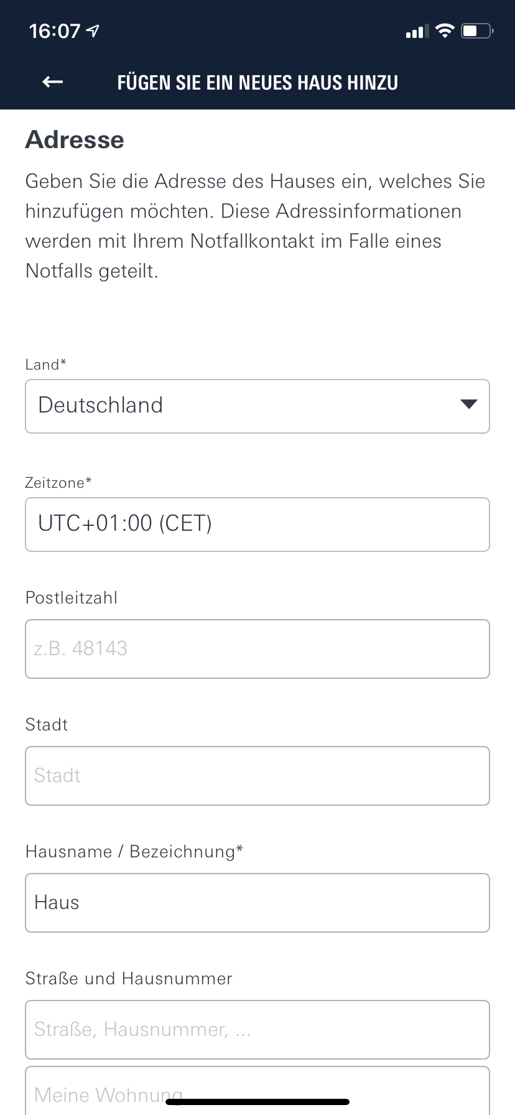Focus the Postleitzahl field with placeholder 48143
This screenshot has width=515, height=1115.
coord(257,648)
